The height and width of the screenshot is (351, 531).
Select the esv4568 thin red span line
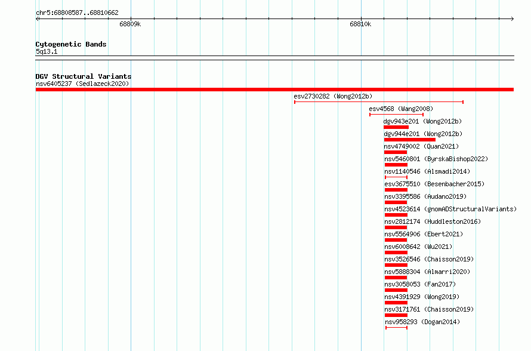tap(397, 115)
